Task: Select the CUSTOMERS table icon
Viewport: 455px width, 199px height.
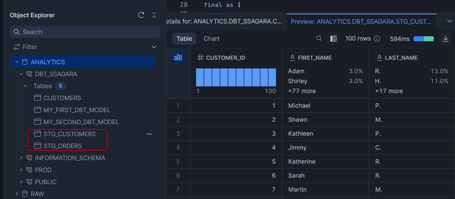Action: click(x=38, y=98)
